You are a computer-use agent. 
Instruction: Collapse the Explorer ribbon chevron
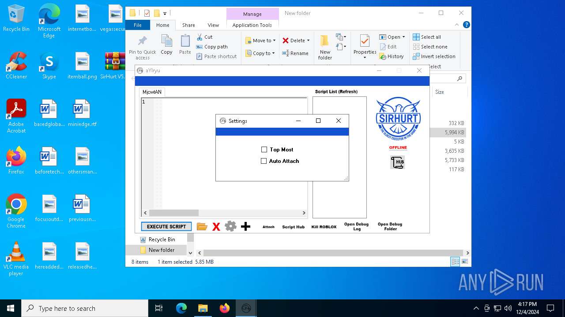click(457, 25)
